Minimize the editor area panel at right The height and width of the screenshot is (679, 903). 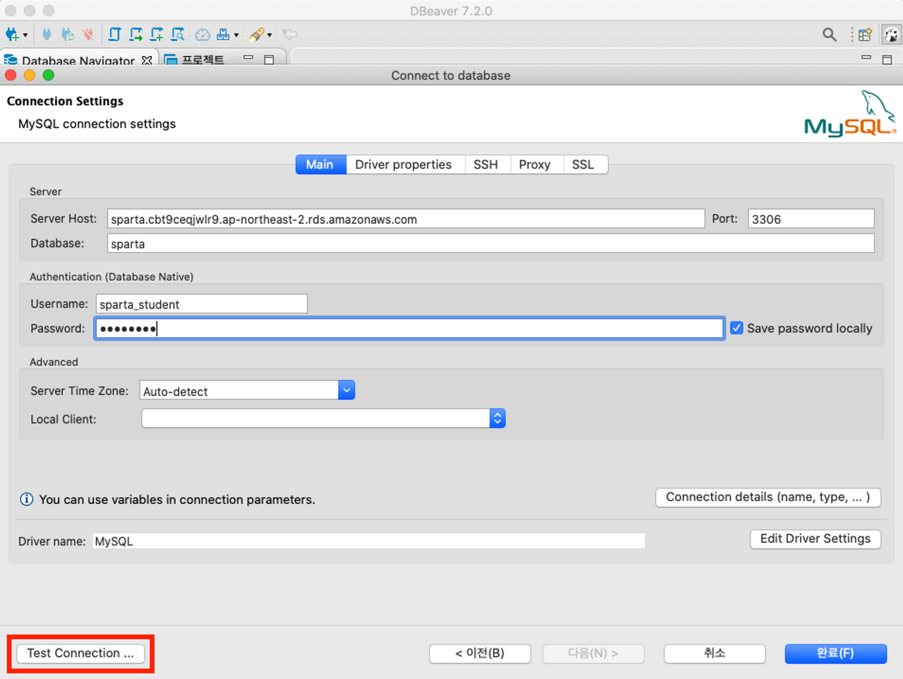866,58
